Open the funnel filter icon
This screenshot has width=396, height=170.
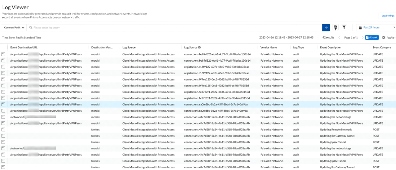(x=344, y=28)
